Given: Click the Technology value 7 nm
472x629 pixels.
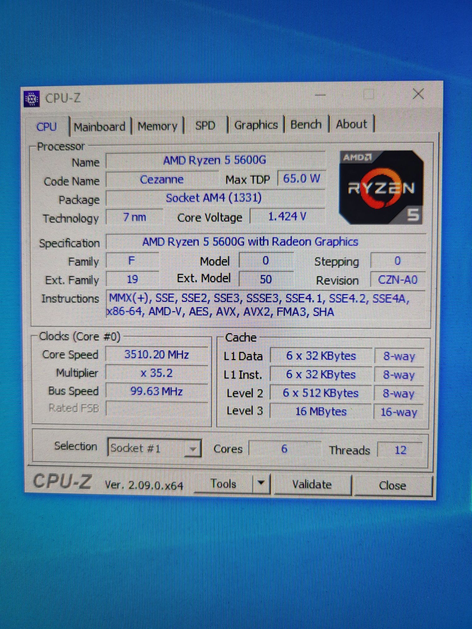Looking at the screenshot, I should pos(135,217).
